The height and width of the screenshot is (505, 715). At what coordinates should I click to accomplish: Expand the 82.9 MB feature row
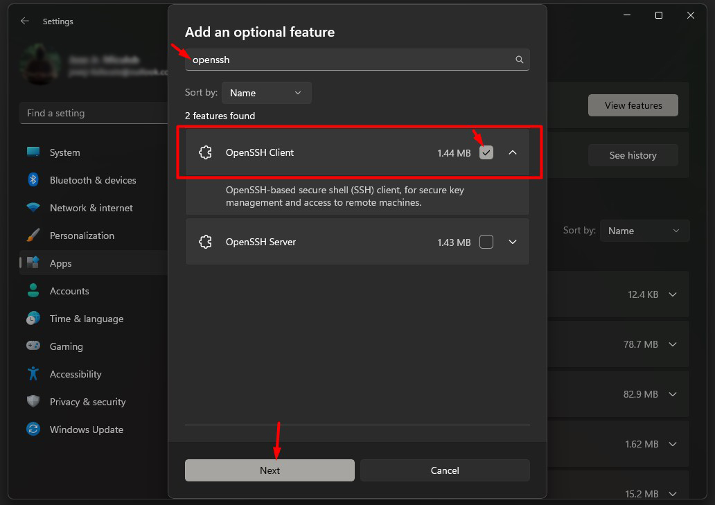coord(673,393)
